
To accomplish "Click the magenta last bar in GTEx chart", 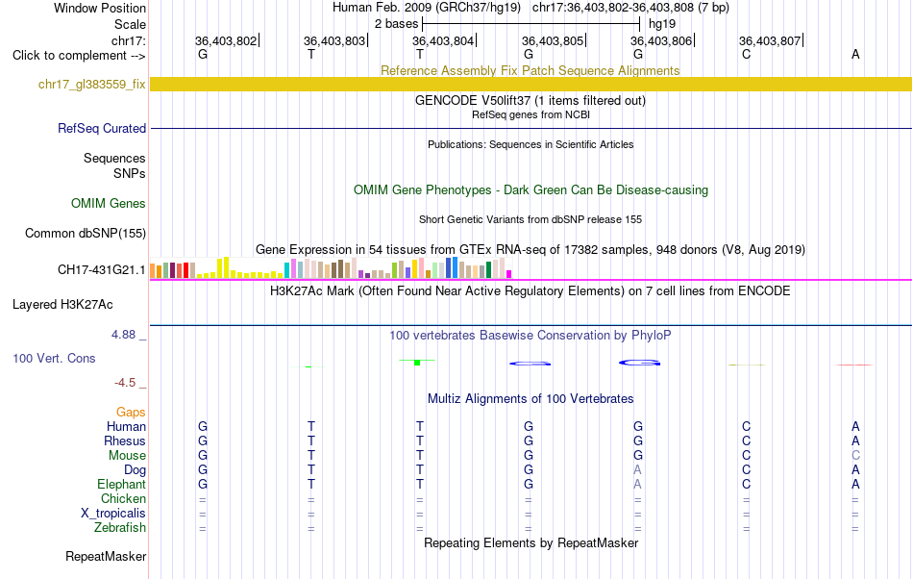I will [509, 274].
